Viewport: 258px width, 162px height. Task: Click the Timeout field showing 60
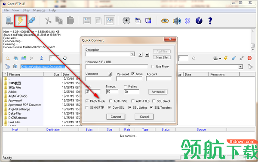112,92
